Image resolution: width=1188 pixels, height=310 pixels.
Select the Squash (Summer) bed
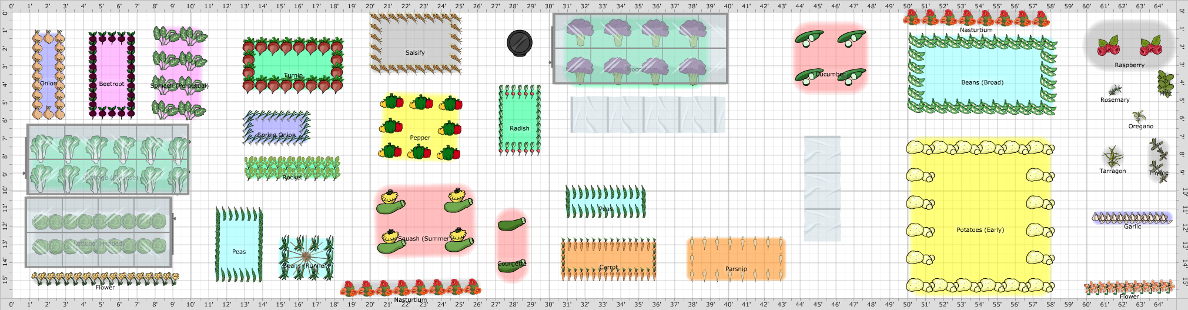pos(424,221)
